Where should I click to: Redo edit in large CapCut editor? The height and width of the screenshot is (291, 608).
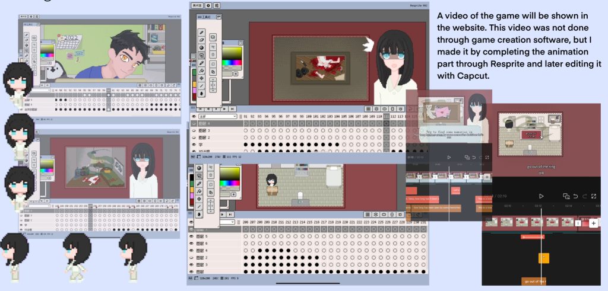point(585,196)
